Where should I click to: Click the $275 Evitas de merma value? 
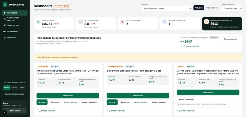[61, 83]
